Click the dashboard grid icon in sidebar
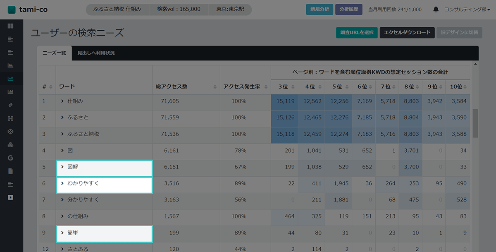 click(10, 26)
